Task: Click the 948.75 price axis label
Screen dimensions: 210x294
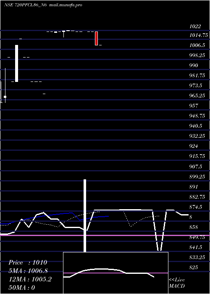Action: (197, 115)
